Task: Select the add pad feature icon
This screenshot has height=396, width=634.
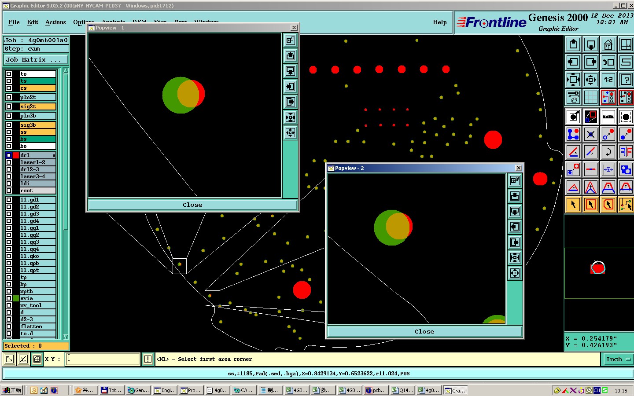Action: click(626, 117)
